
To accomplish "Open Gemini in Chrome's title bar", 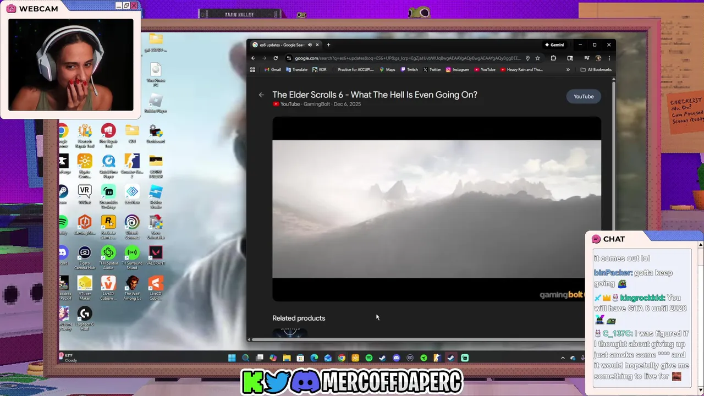I will (x=554, y=45).
